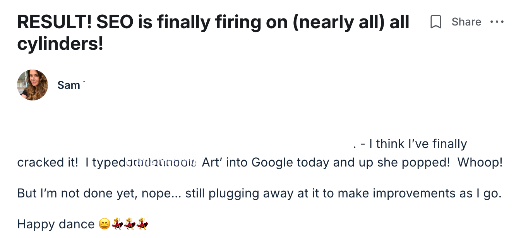The image size is (521, 238).
Task: Open the three-dot more options menu
Action: pos(497,22)
